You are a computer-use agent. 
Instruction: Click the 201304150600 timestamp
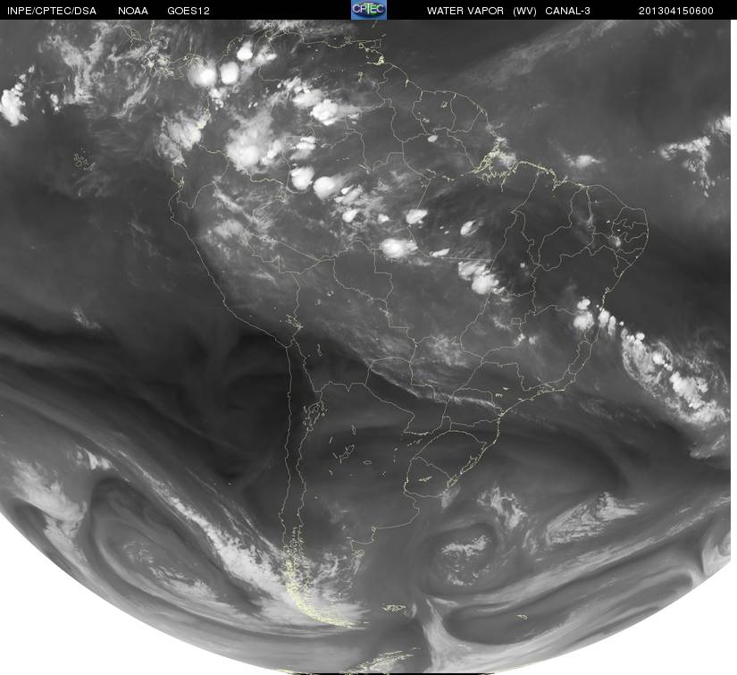coord(676,11)
